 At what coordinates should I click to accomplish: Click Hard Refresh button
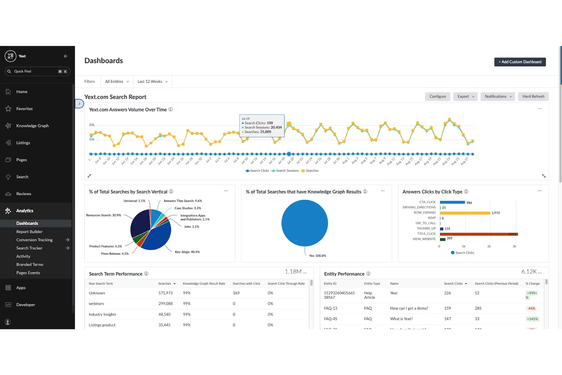pos(533,97)
